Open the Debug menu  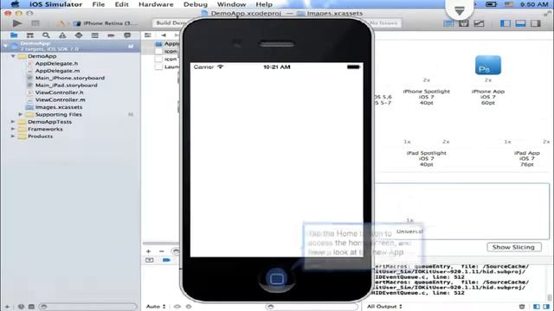pyautogui.click(x=196, y=4)
